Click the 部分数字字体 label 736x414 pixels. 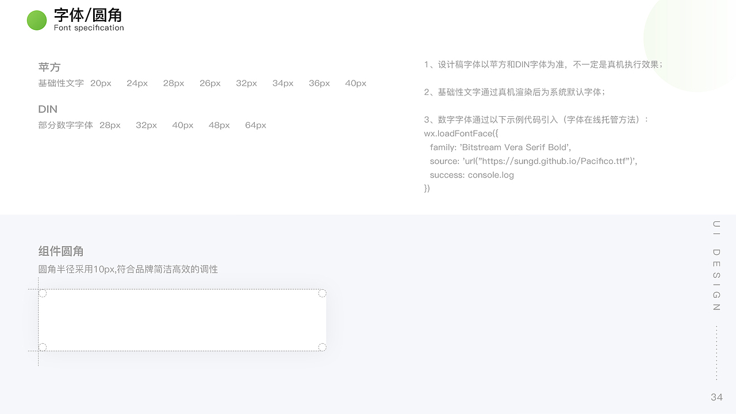click(66, 125)
